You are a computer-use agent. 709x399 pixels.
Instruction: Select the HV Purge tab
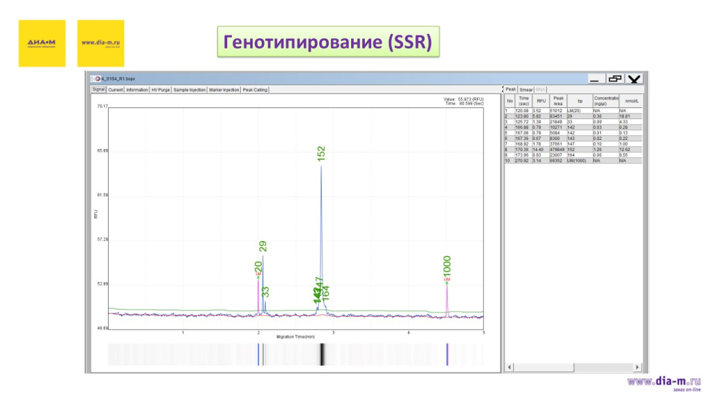pos(161,89)
